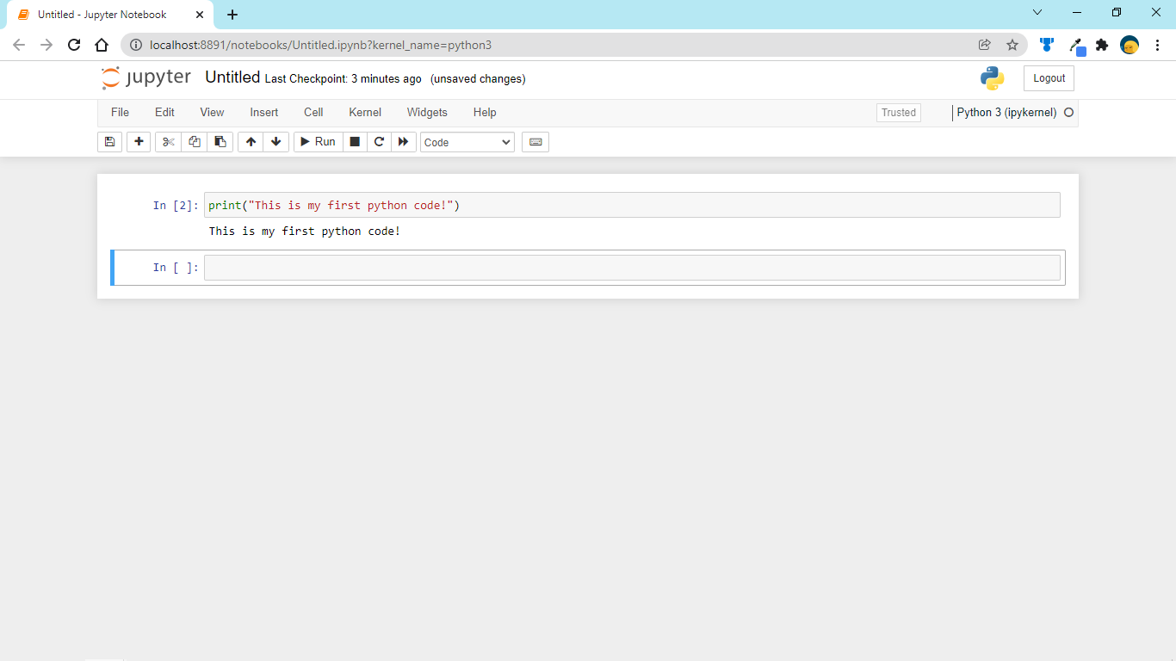Open the tab search chevron
Image resolution: width=1176 pixels, height=661 pixels.
point(1037,12)
